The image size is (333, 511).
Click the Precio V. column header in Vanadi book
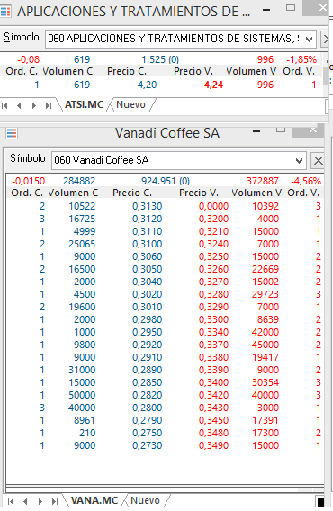[199, 193]
